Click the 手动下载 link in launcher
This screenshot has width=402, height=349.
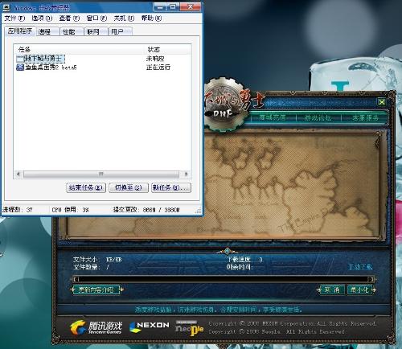(x=360, y=267)
